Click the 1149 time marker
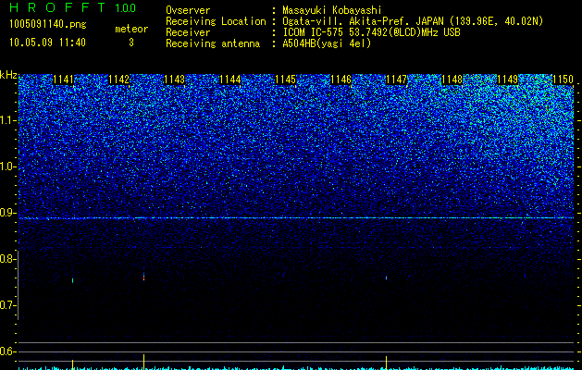This screenshot has width=582, height=370. (507, 80)
